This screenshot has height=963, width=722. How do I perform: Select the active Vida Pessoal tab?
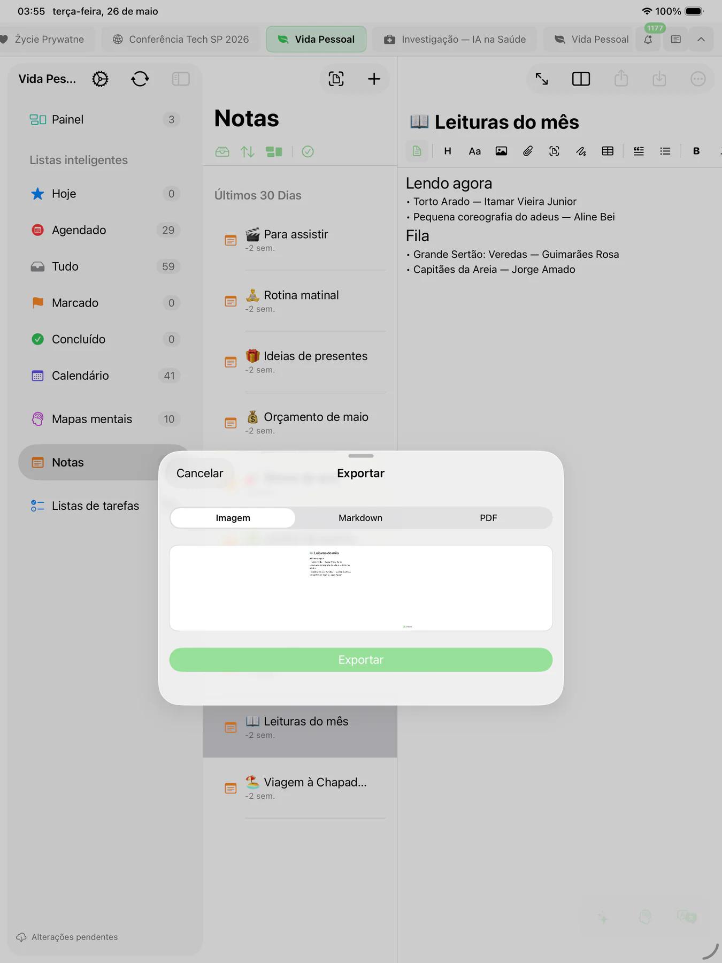click(316, 39)
